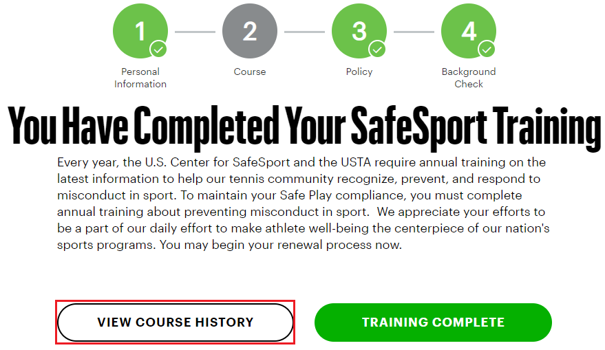The width and height of the screenshot is (605, 350).
Task: Click the progress line between steps 2 and 3
Action: pyautogui.click(x=304, y=32)
